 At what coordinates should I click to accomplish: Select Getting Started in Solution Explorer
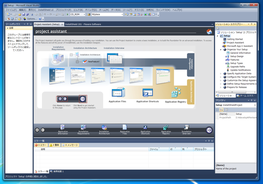235,39
